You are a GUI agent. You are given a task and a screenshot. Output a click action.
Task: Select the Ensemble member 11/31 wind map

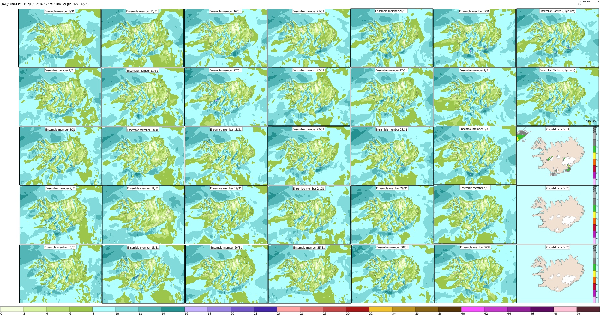142,38
